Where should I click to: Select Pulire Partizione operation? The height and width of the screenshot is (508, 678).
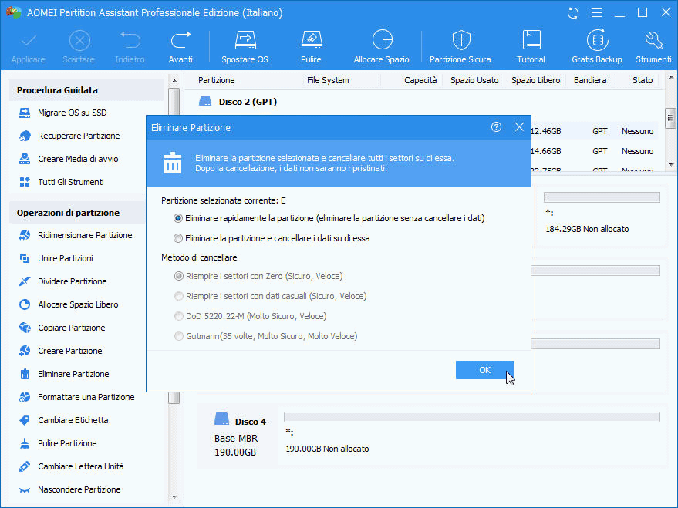click(x=58, y=443)
